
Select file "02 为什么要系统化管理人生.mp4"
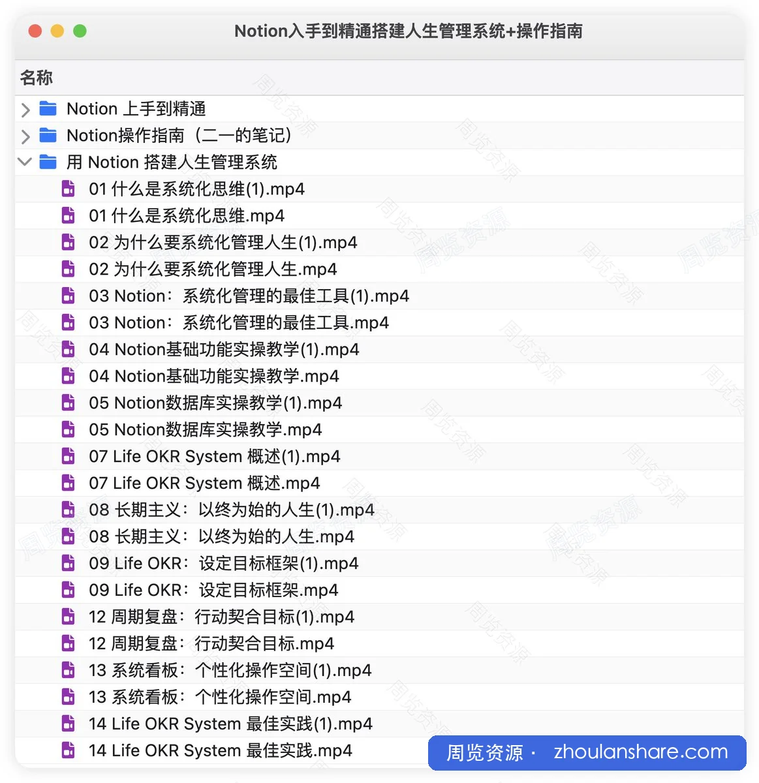coord(213,269)
